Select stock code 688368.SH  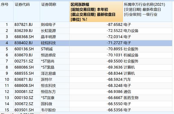point(24,37)
